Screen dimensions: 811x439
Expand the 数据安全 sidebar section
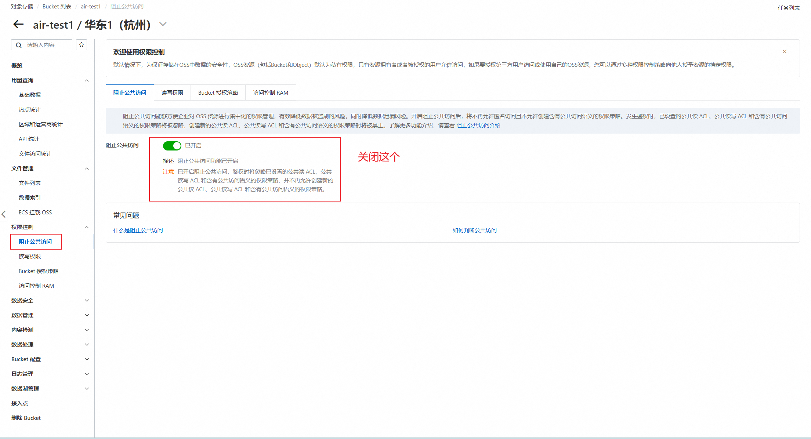click(x=87, y=301)
